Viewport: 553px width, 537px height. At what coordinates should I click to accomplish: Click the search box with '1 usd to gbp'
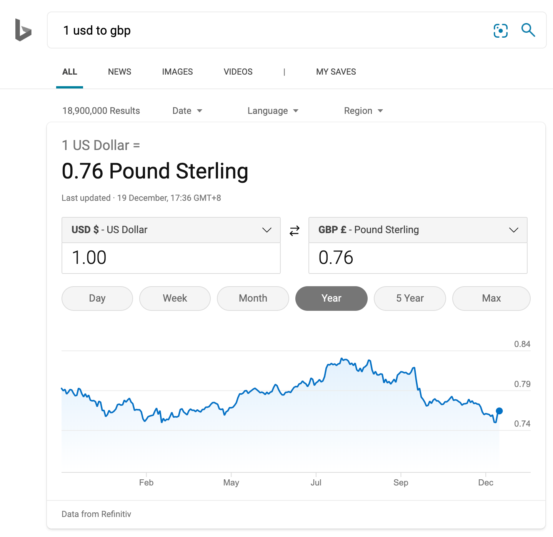(x=296, y=30)
